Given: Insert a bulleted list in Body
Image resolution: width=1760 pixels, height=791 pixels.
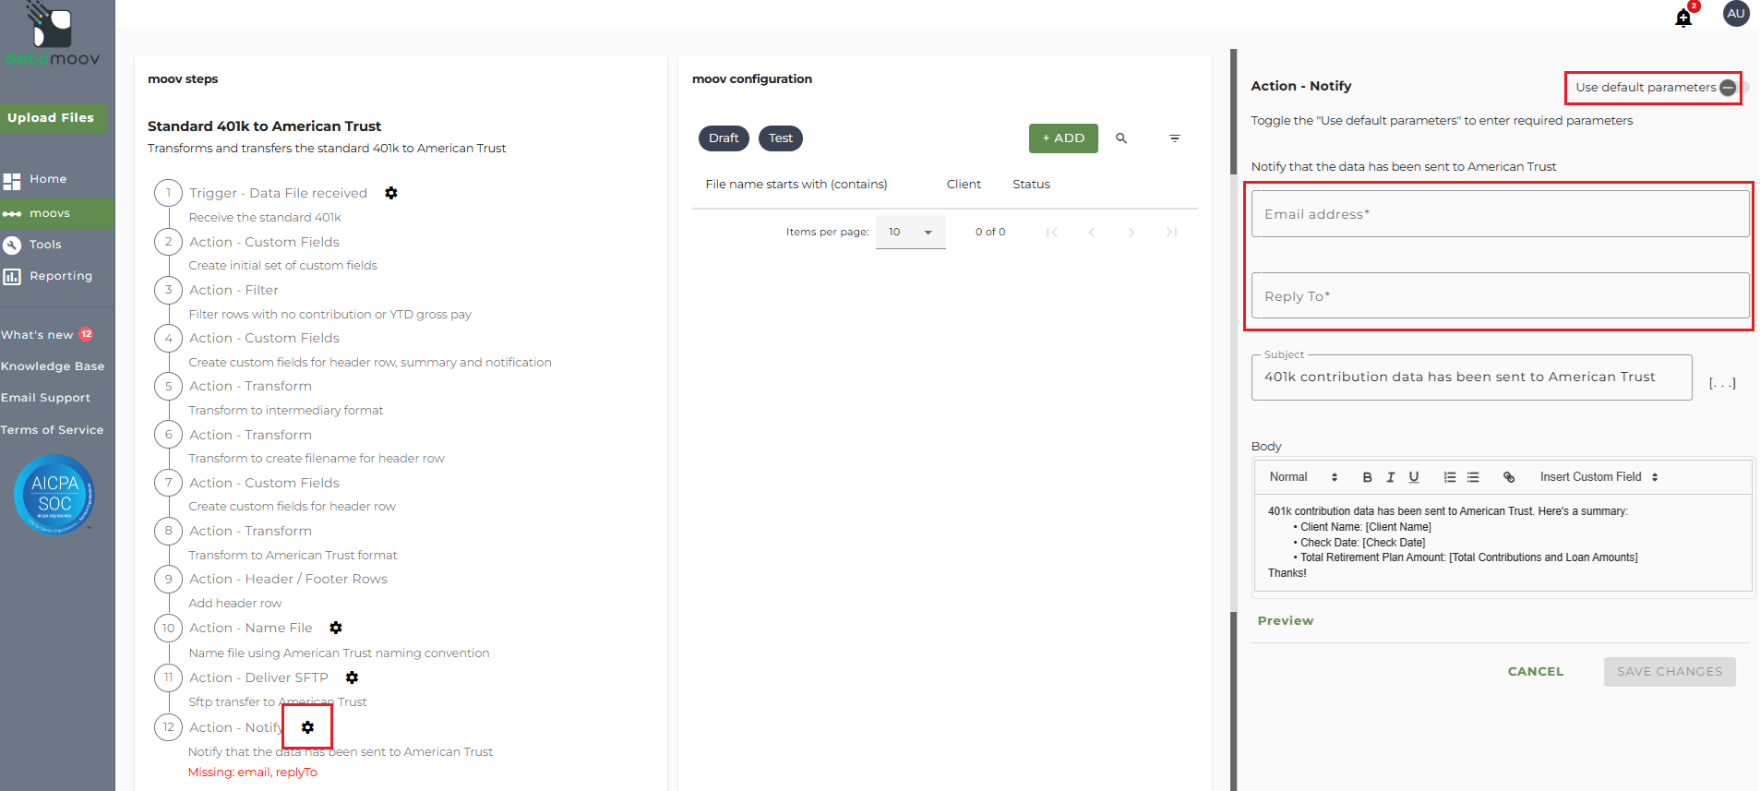Looking at the screenshot, I should [x=1473, y=477].
